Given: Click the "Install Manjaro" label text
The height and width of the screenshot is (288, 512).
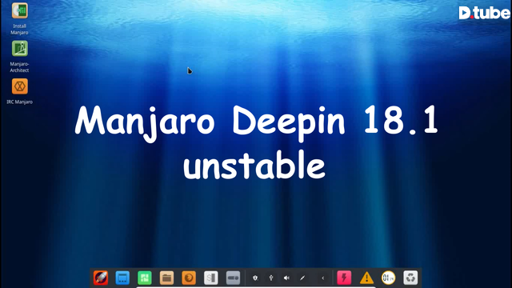Looking at the screenshot, I should point(19,29).
